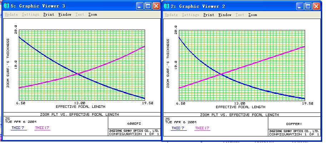This screenshot has width=334, height=145.
Task: Click the Graphic Viewer 3 title text
Action: coord(38,6)
